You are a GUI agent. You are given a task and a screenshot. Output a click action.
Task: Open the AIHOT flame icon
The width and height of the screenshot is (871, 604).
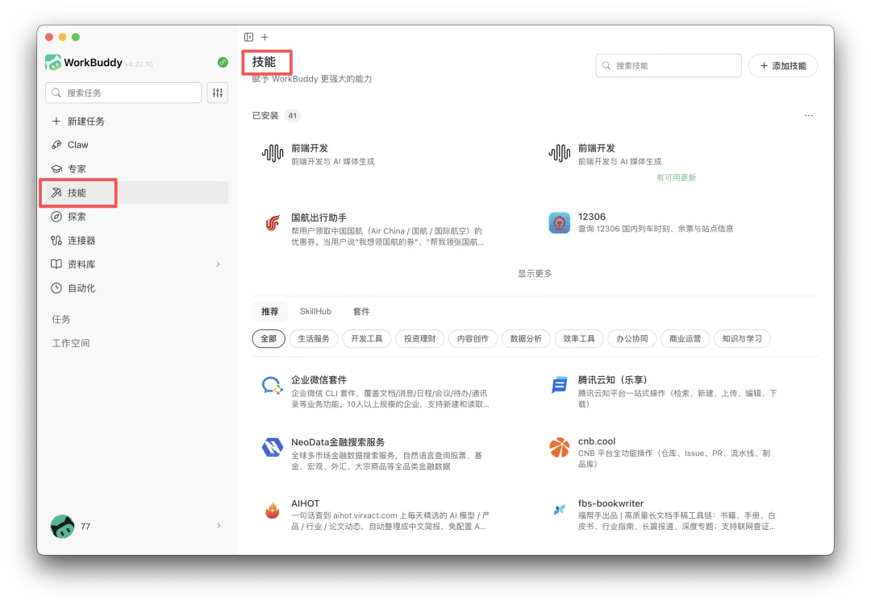(273, 510)
